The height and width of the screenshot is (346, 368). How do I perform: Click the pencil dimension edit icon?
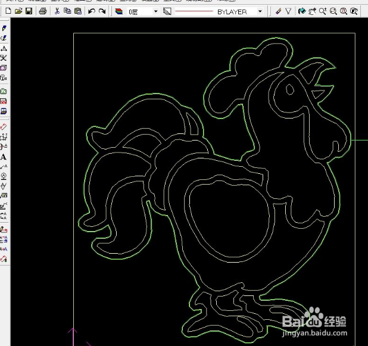click(4, 229)
